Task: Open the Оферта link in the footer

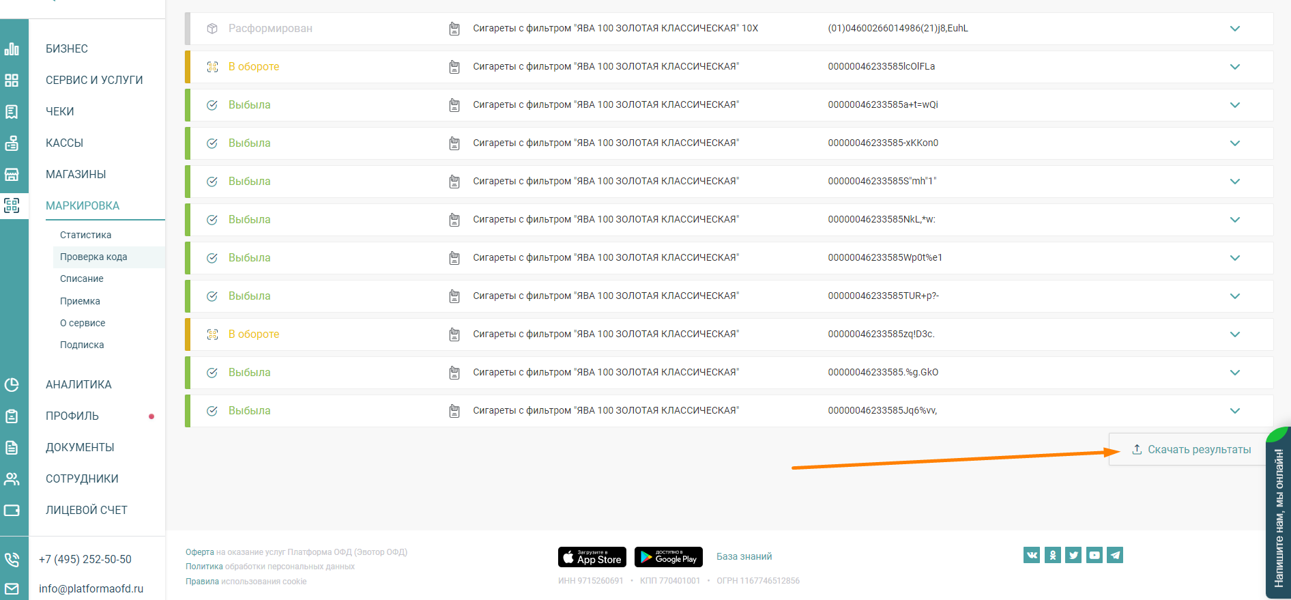Action: point(200,552)
